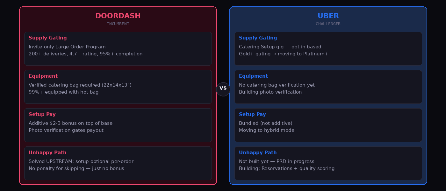Screen dimensions: 446x191
Task: Open Uber Unhappy Path heading
Action: 258,152
